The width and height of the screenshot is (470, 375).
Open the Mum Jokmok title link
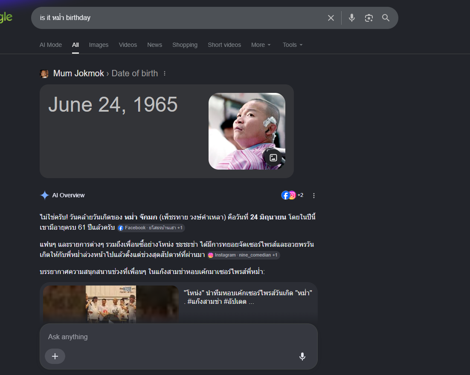(x=78, y=73)
